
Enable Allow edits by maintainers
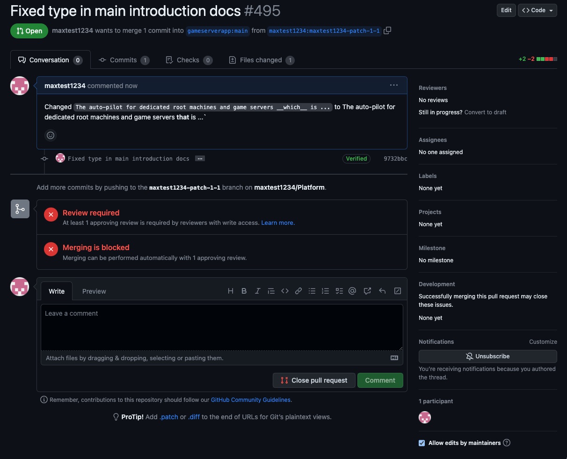click(422, 443)
